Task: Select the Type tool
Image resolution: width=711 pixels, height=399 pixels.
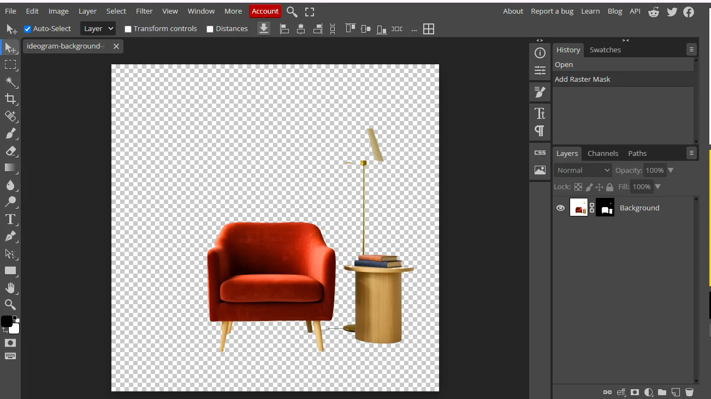Action: tap(10, 219)
